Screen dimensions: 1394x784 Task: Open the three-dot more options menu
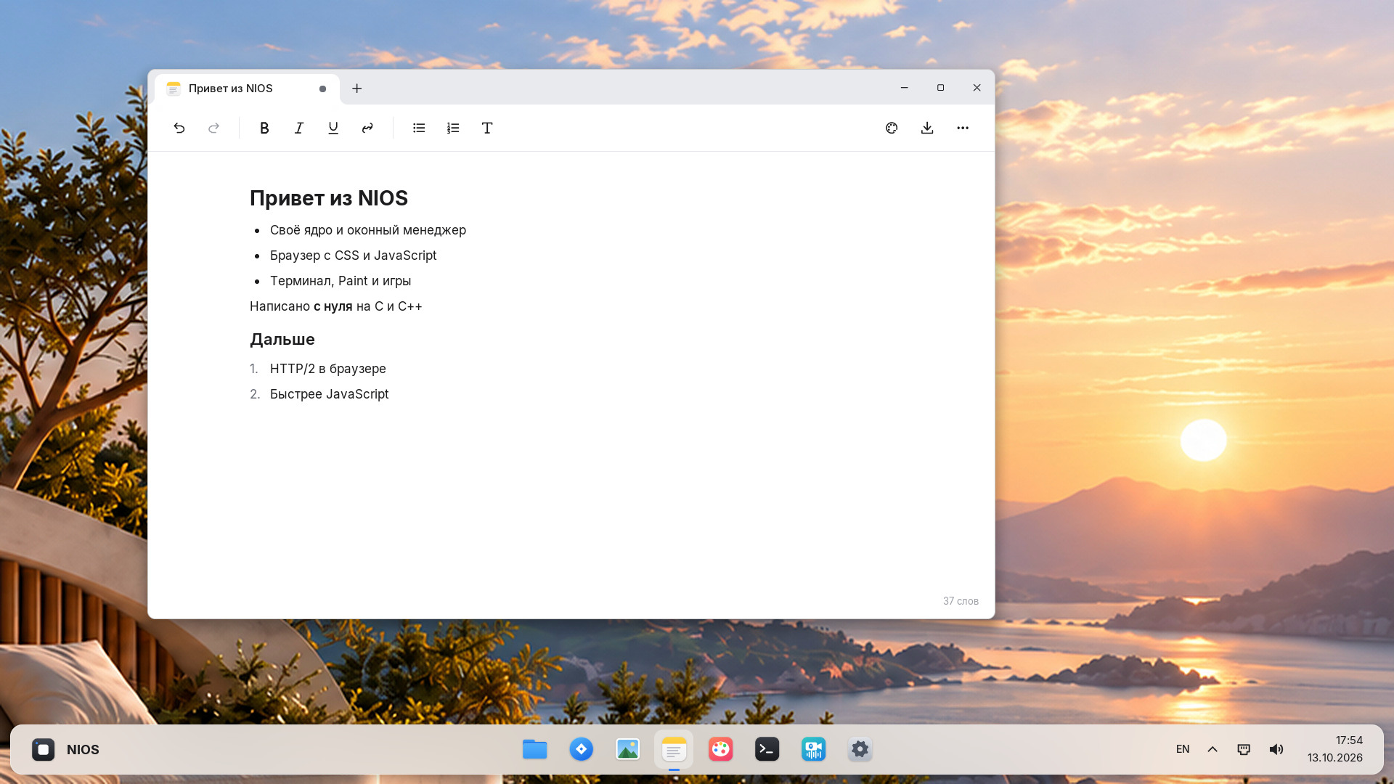click(x=963, y=128)
